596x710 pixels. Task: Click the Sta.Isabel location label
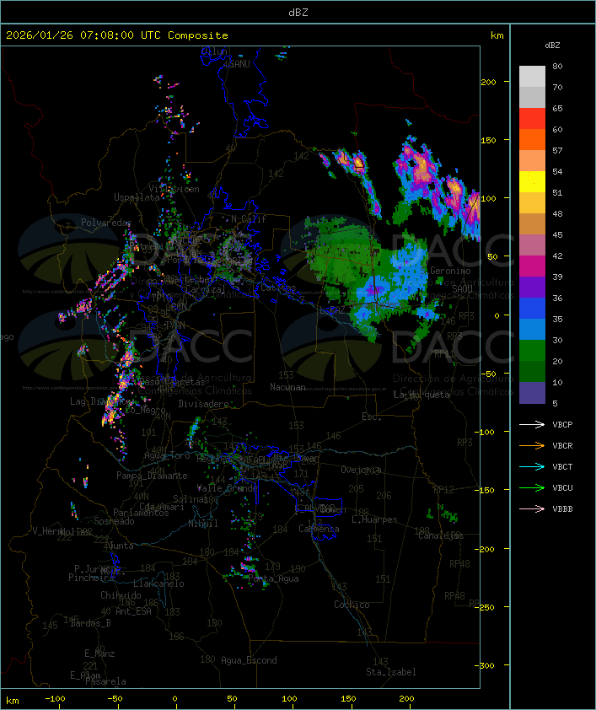click(391, 672)
